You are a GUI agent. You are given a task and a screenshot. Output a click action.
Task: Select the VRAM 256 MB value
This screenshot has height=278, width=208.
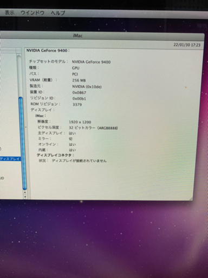[79, 80]
